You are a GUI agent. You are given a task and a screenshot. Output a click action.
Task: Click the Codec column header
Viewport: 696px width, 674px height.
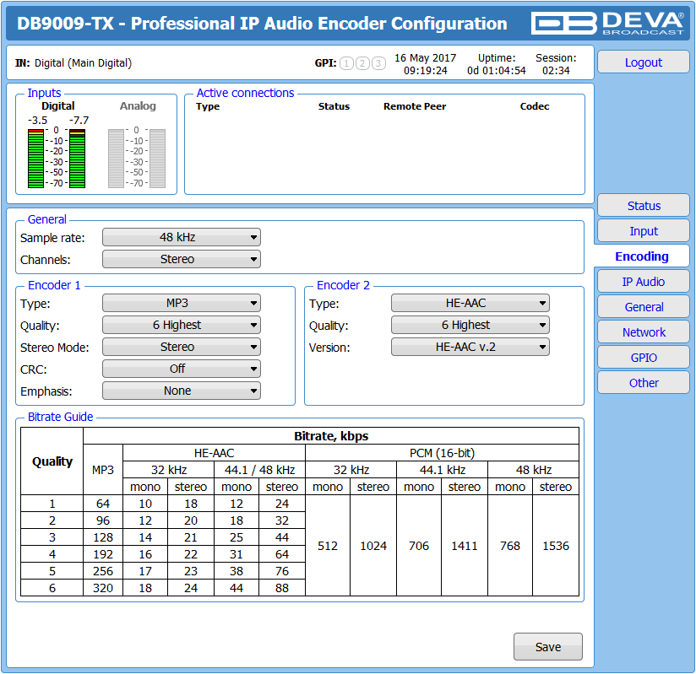point(535,106)
